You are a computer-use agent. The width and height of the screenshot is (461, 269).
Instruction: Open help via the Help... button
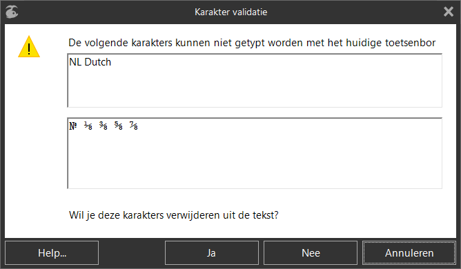(52, 253)
